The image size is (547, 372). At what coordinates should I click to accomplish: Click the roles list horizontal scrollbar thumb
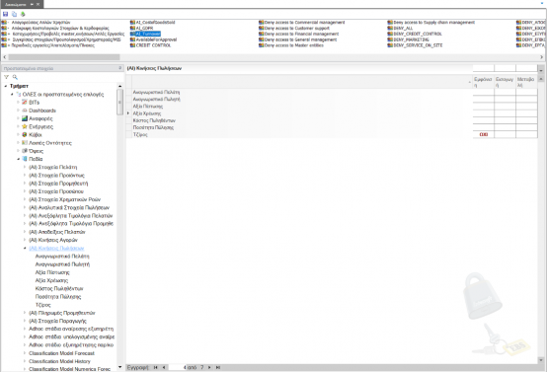coord(64,57)
